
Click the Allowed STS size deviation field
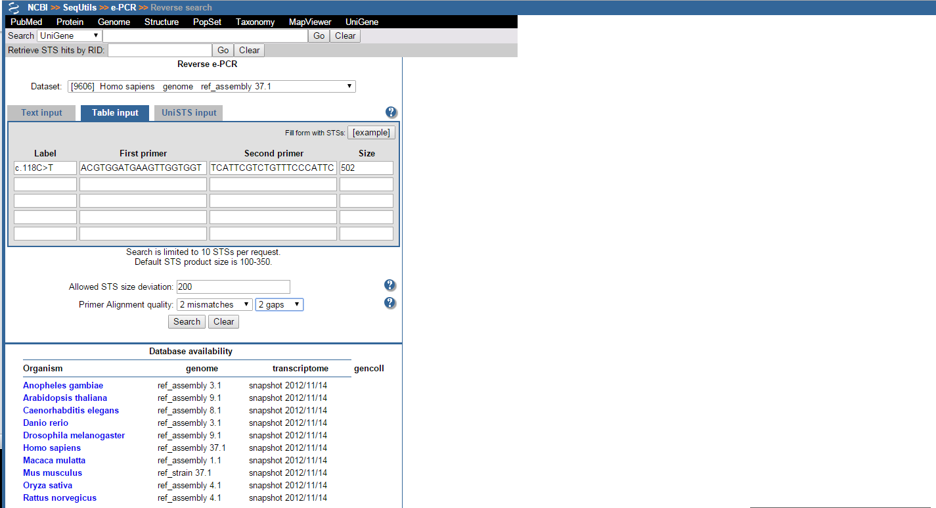coord(233,287)
